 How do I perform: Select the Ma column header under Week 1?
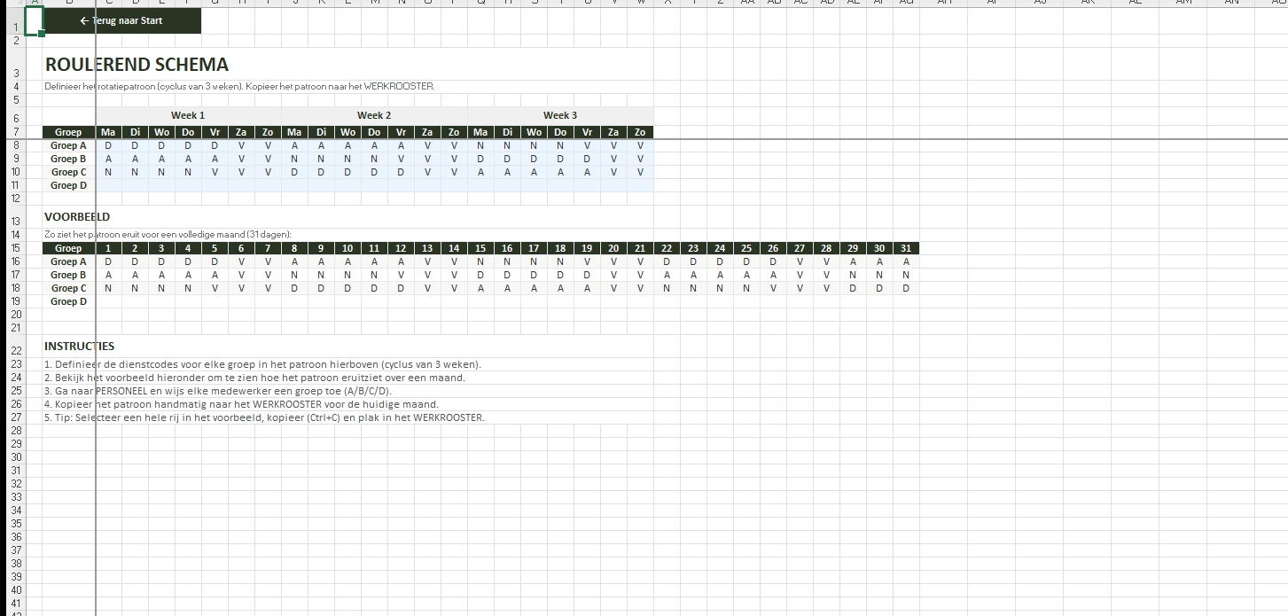point(107,131)
